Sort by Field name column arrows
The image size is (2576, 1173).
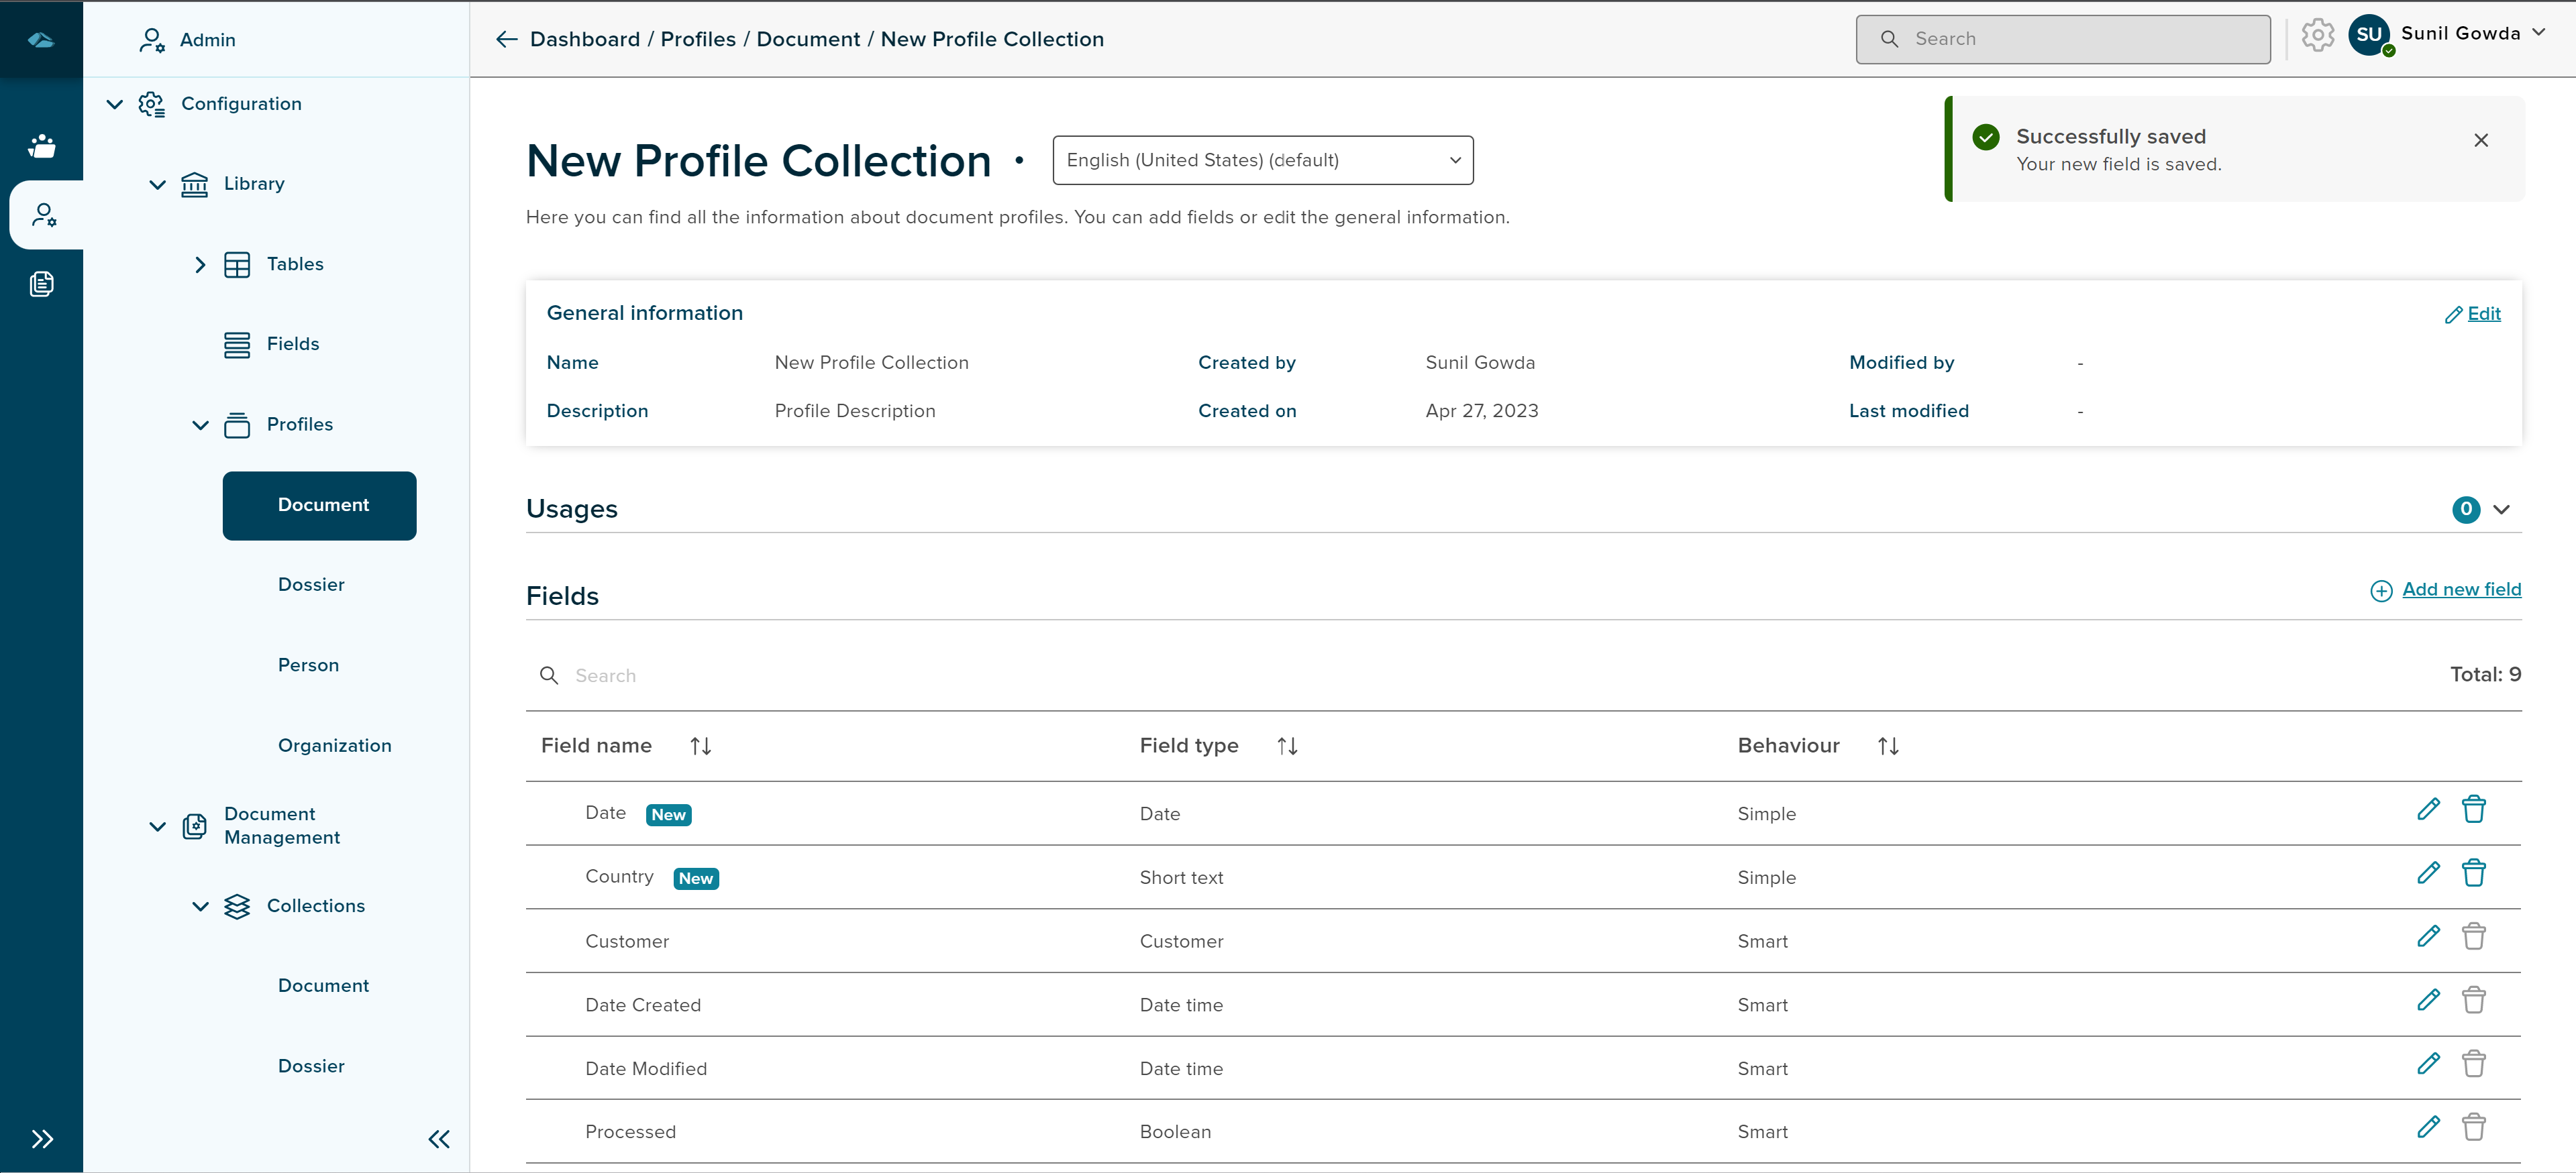[x=700, y=746]
